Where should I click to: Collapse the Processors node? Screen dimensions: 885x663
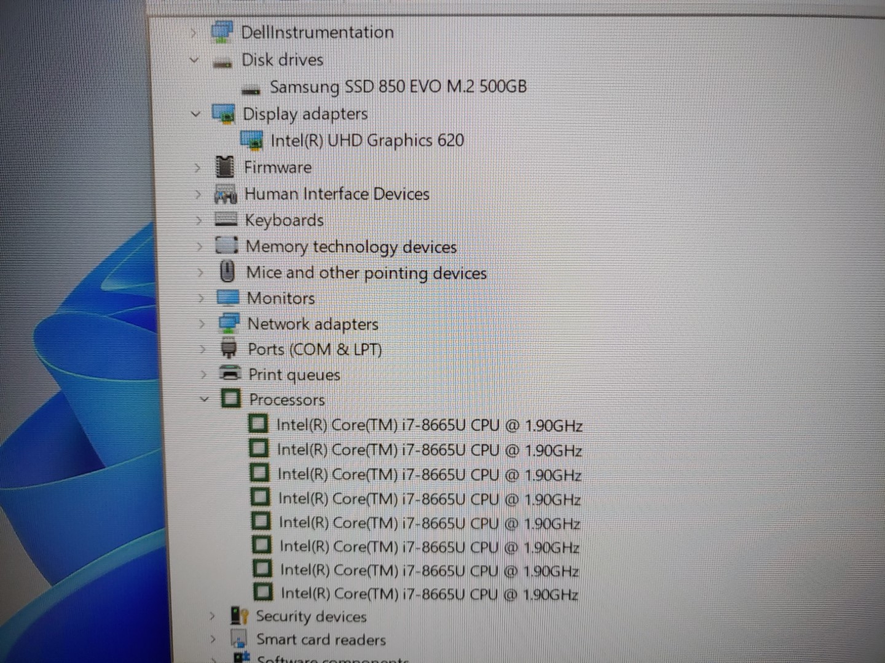pyautogui.click(x=204, y=399)
